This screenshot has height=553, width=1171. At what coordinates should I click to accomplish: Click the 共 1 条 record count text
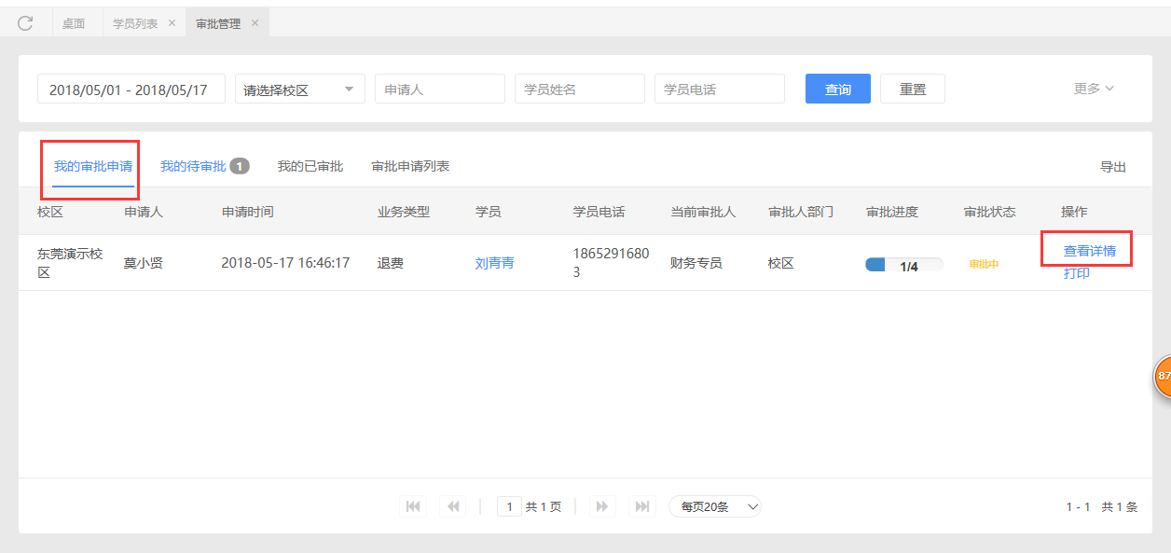[x=1120, y=507]
